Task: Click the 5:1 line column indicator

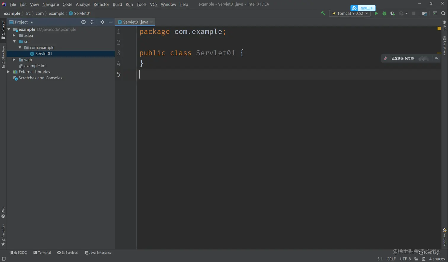Action: tap(380, 259)
